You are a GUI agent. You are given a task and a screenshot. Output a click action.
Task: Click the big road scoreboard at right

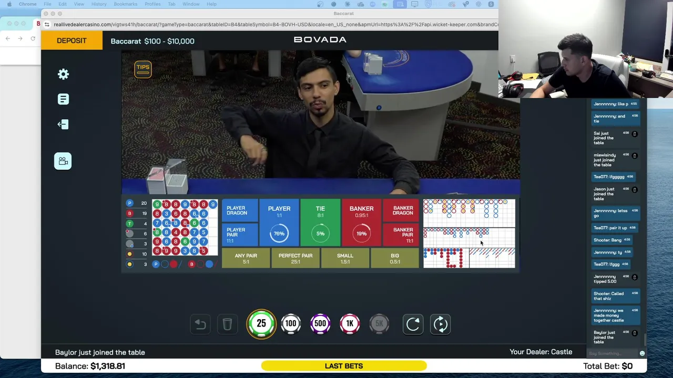[x=469, y=213]
